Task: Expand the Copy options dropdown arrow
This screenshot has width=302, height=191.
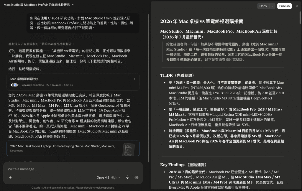Action: click(272, 6)
